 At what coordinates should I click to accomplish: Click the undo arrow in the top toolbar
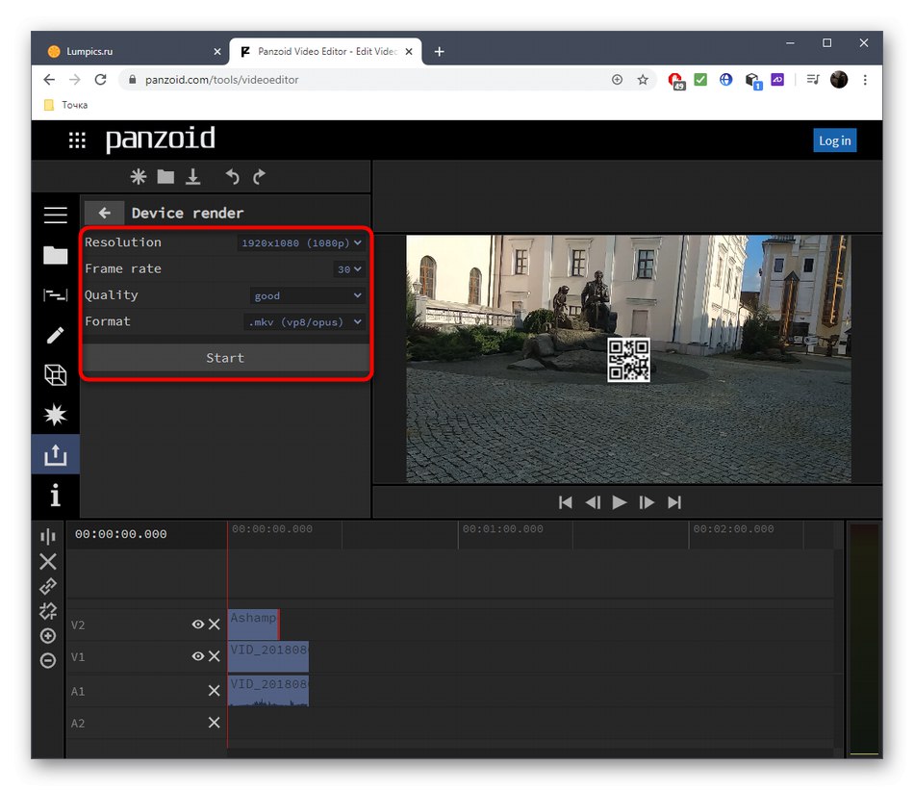pos(232,177)
